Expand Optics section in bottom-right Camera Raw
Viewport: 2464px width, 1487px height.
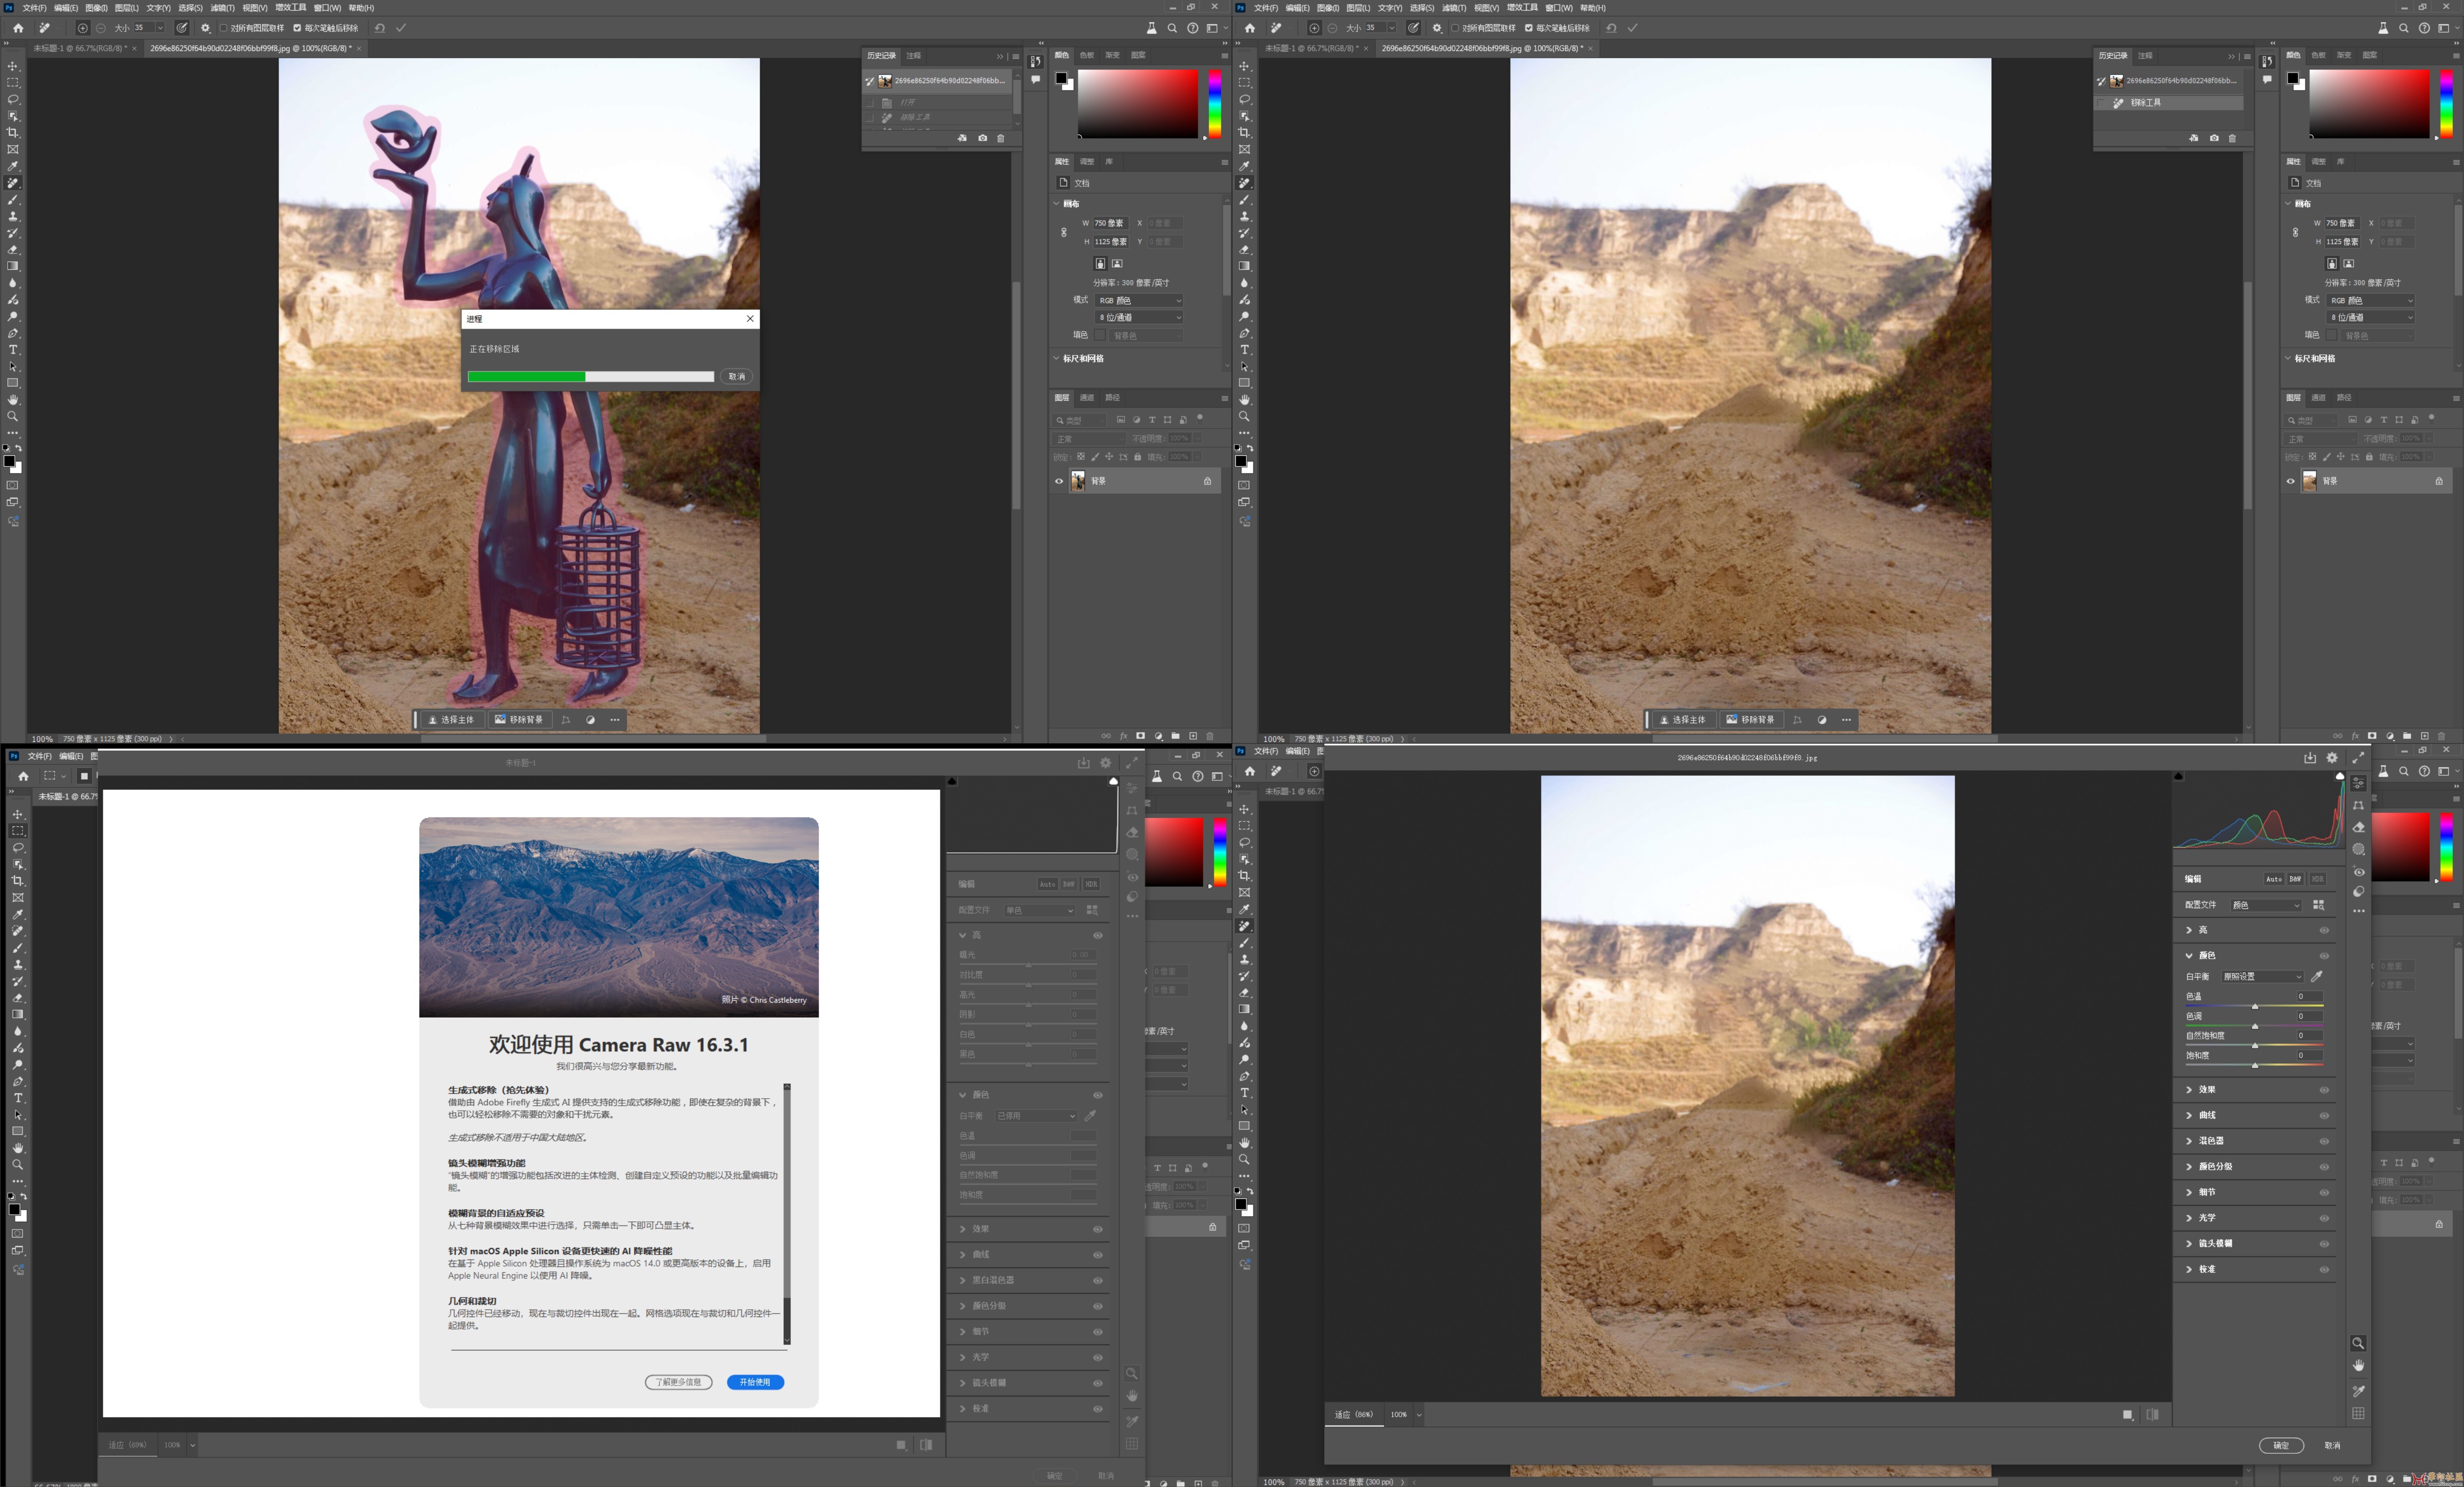(x=2189, y=1218)
